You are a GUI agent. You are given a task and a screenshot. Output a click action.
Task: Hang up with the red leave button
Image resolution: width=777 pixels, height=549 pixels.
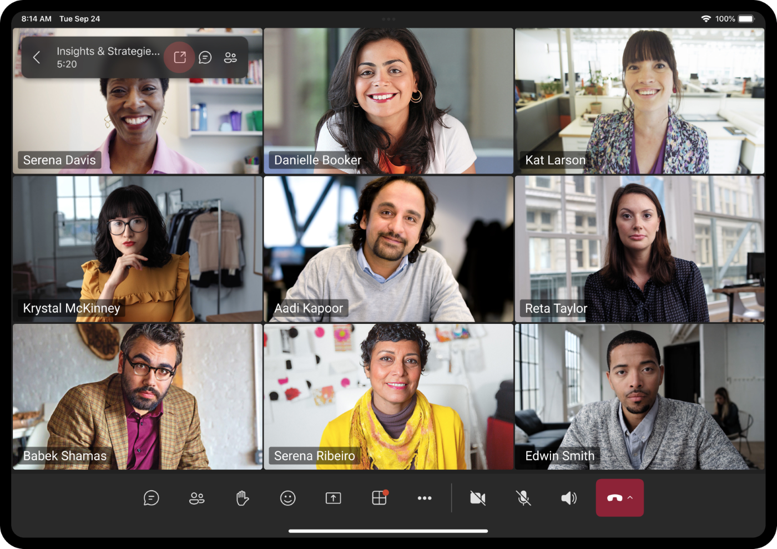[614, 498]
